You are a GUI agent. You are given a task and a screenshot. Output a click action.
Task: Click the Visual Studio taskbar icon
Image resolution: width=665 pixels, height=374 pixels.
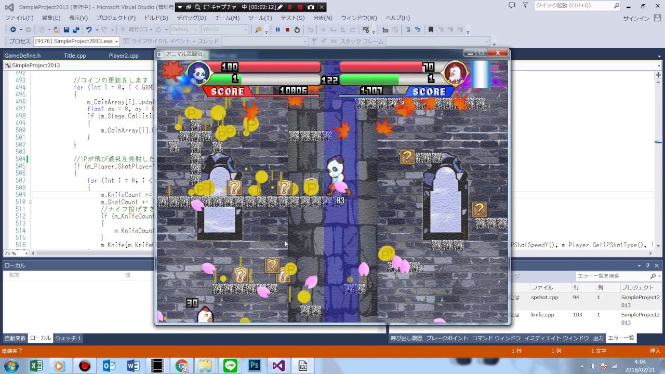(278, 366)
